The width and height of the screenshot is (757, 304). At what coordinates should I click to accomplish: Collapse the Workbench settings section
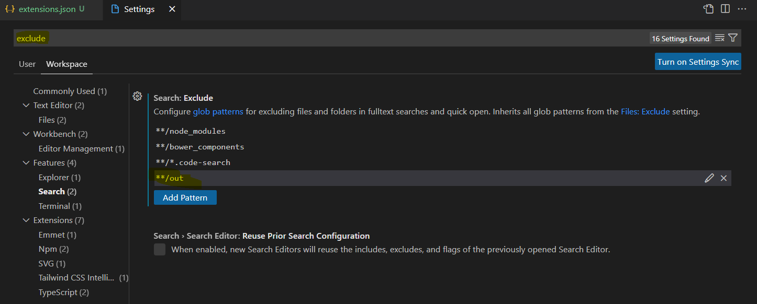click(26, 134)
